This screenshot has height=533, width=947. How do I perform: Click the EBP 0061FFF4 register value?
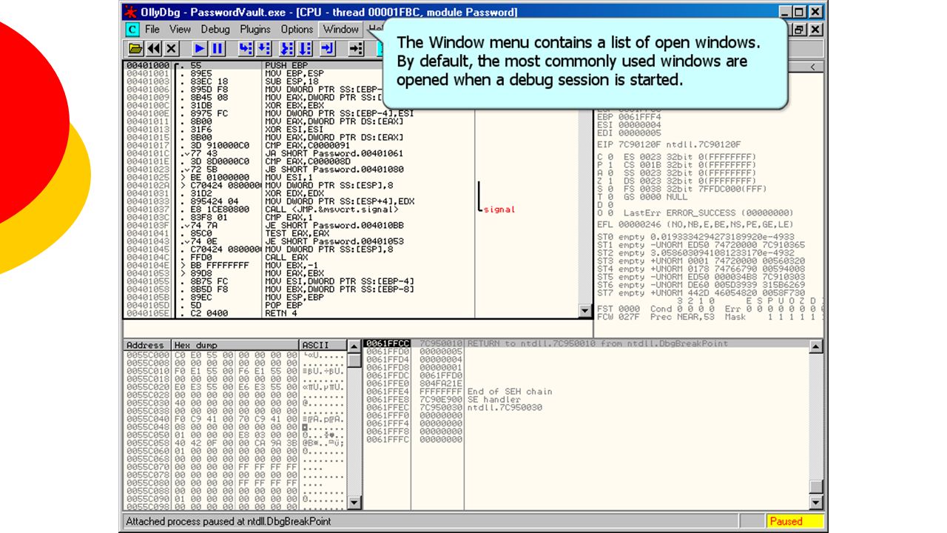tap(640, 117)
